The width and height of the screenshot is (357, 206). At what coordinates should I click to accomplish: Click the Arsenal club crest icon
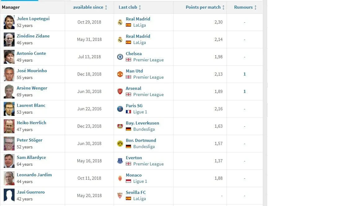point(120,91)
